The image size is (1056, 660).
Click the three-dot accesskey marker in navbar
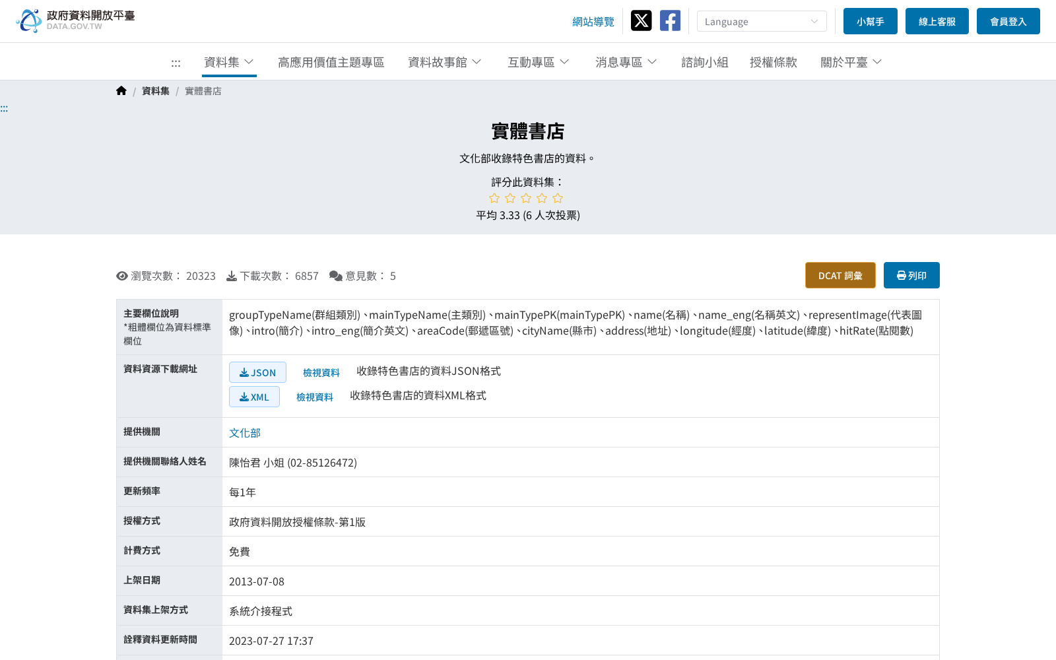click(x=176, y=63)
